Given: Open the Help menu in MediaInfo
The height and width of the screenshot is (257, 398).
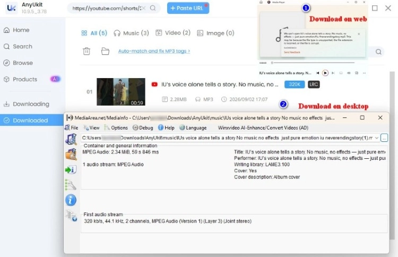Looking at the screenshot, I should pyautogui.click(x=166, y=128).
